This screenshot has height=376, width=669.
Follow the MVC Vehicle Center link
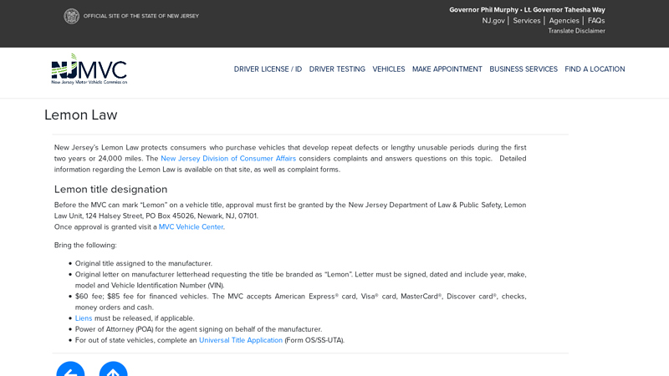[x=191, y=226]
